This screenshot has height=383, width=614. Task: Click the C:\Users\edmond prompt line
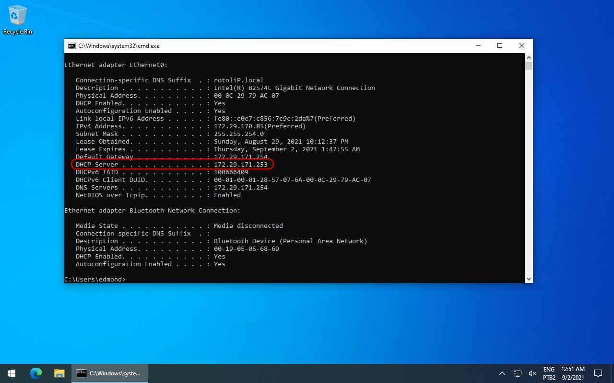[95, 279]
